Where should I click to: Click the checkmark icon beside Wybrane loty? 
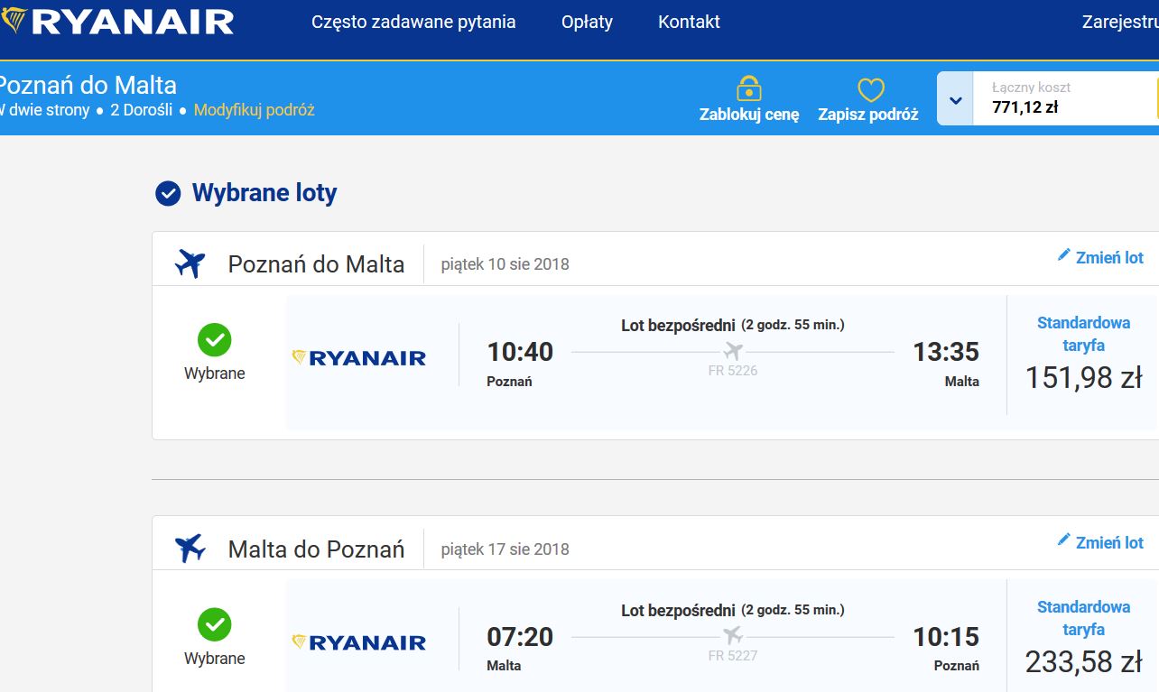[168, 193]
